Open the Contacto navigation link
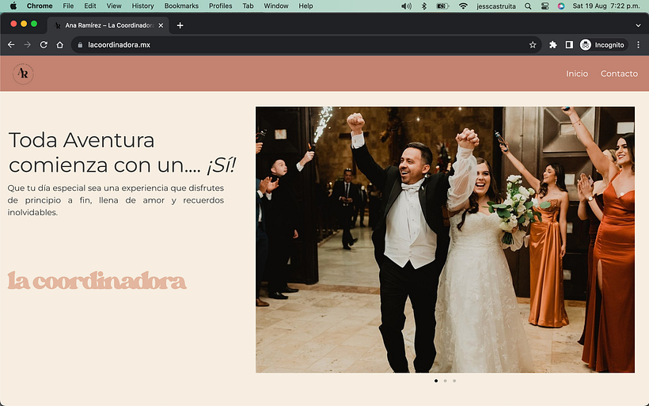The image size is (649, 406). pos(619,74)
